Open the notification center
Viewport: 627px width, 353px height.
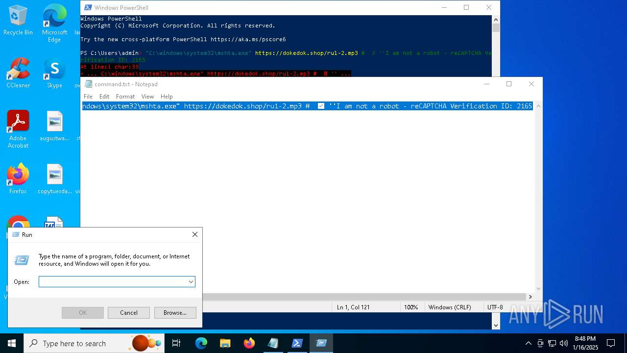click(611, 343)
